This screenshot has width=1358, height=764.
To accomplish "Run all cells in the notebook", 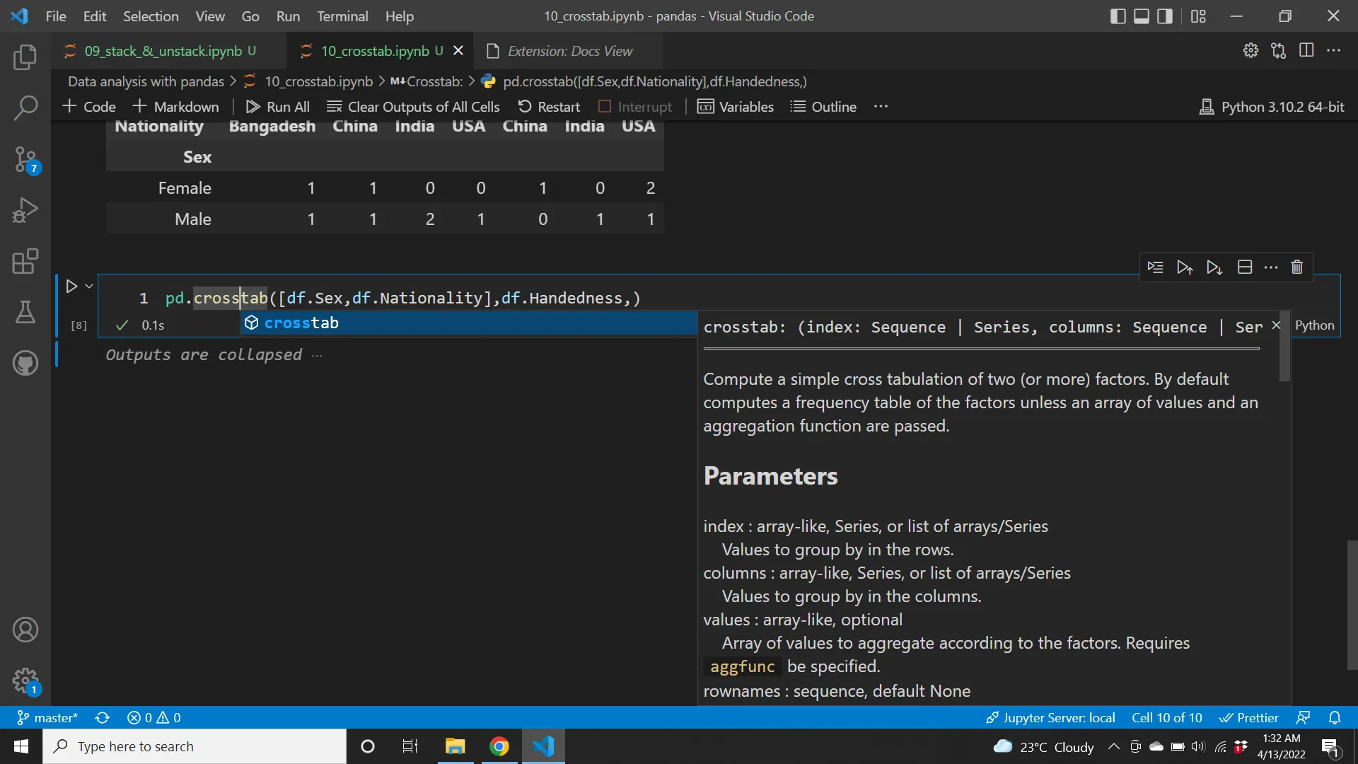I will [x=278, y=106].
